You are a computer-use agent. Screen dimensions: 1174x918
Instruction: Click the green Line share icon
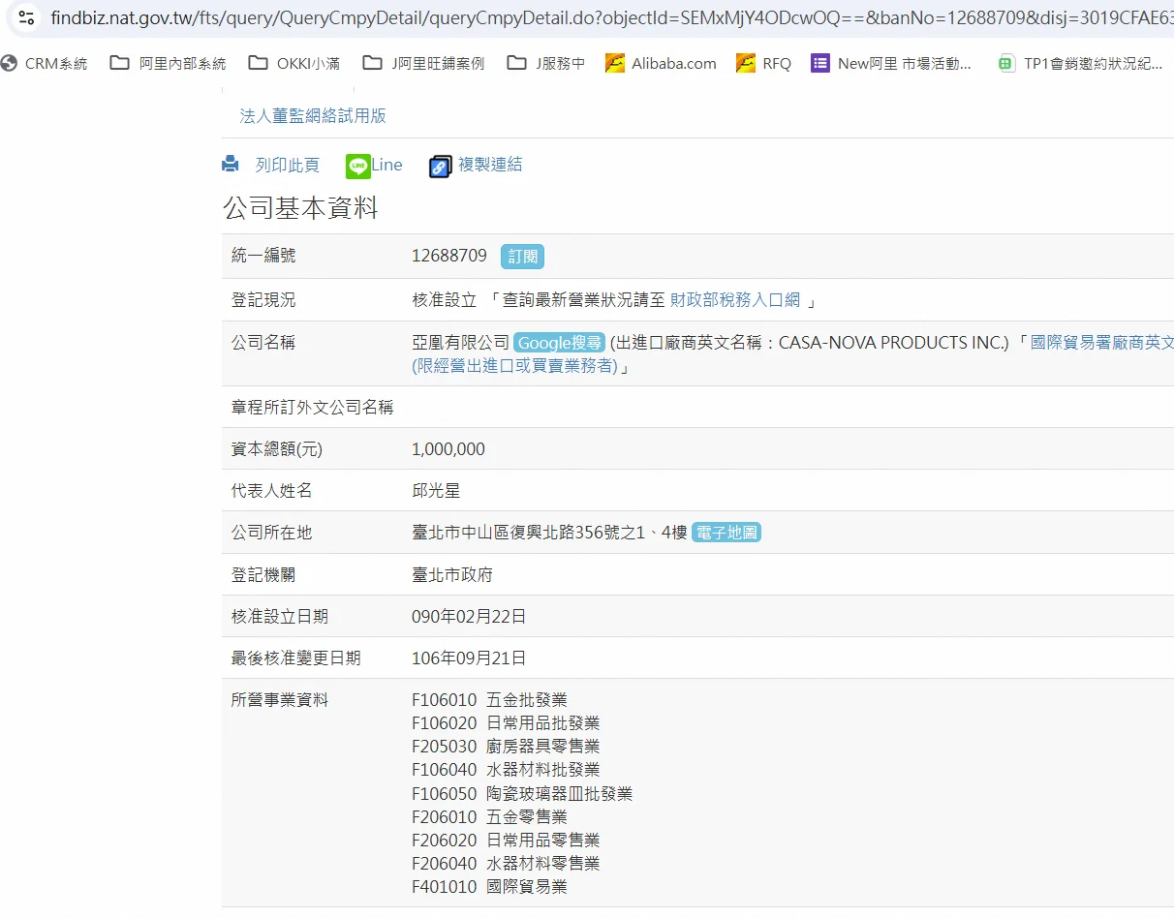pos(357,166)
